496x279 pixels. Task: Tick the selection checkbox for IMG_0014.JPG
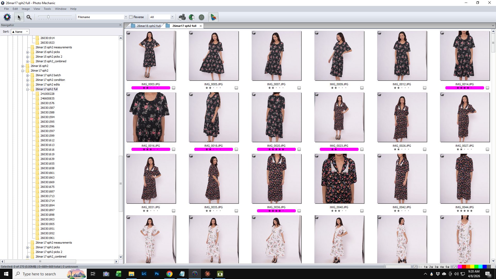(487, 88)
